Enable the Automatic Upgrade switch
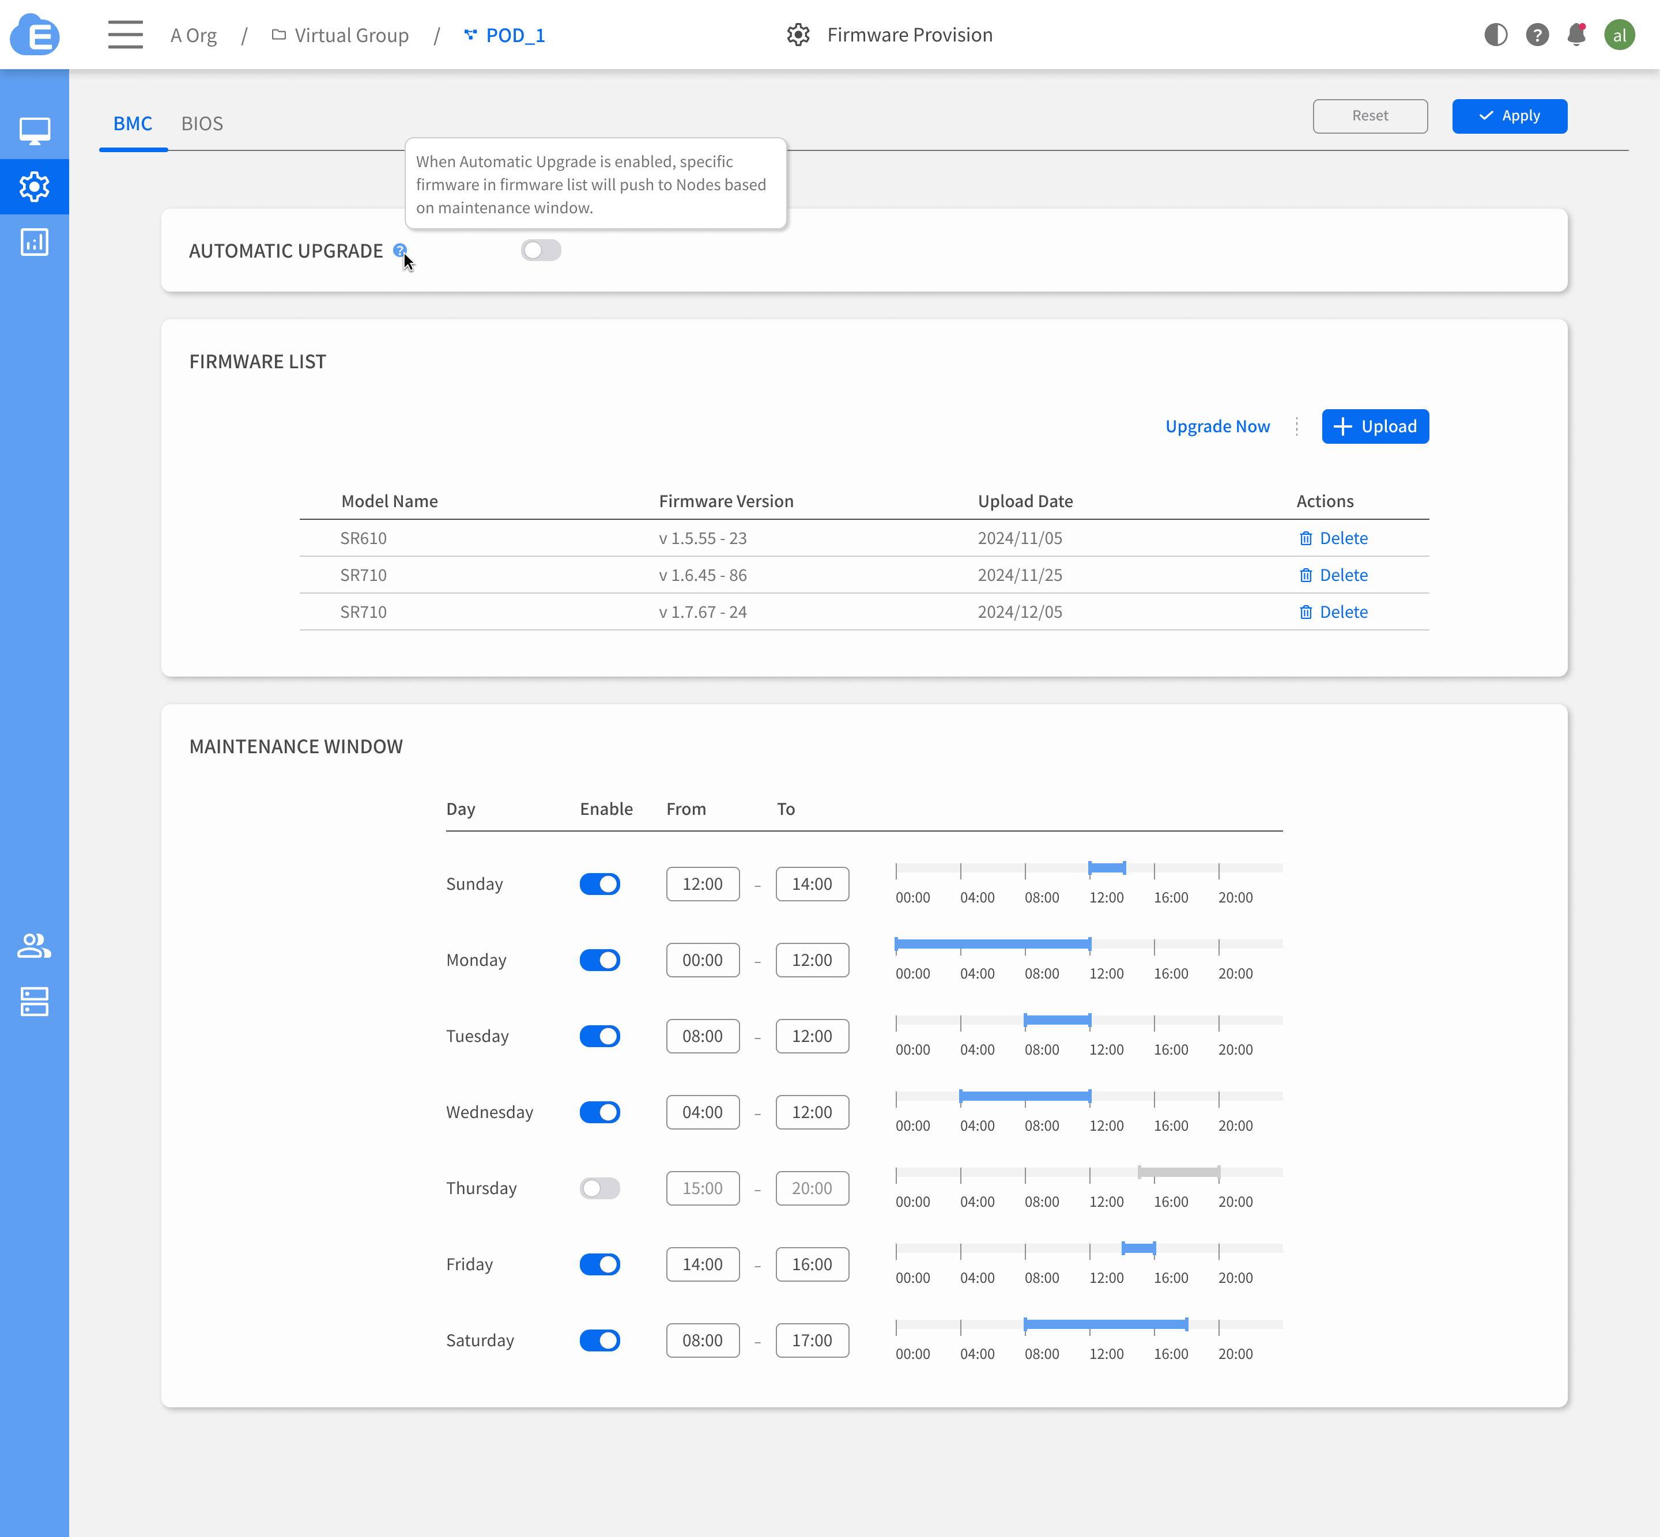Viewport: 1660px width, 1537px height. pos(541,250)
